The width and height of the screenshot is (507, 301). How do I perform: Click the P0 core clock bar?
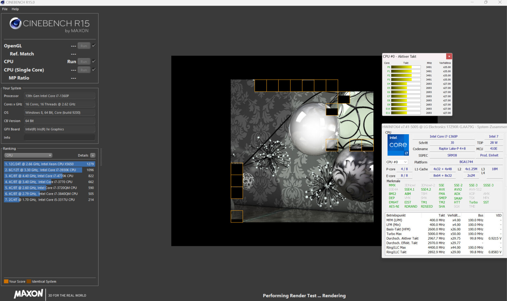pos(406,67)
